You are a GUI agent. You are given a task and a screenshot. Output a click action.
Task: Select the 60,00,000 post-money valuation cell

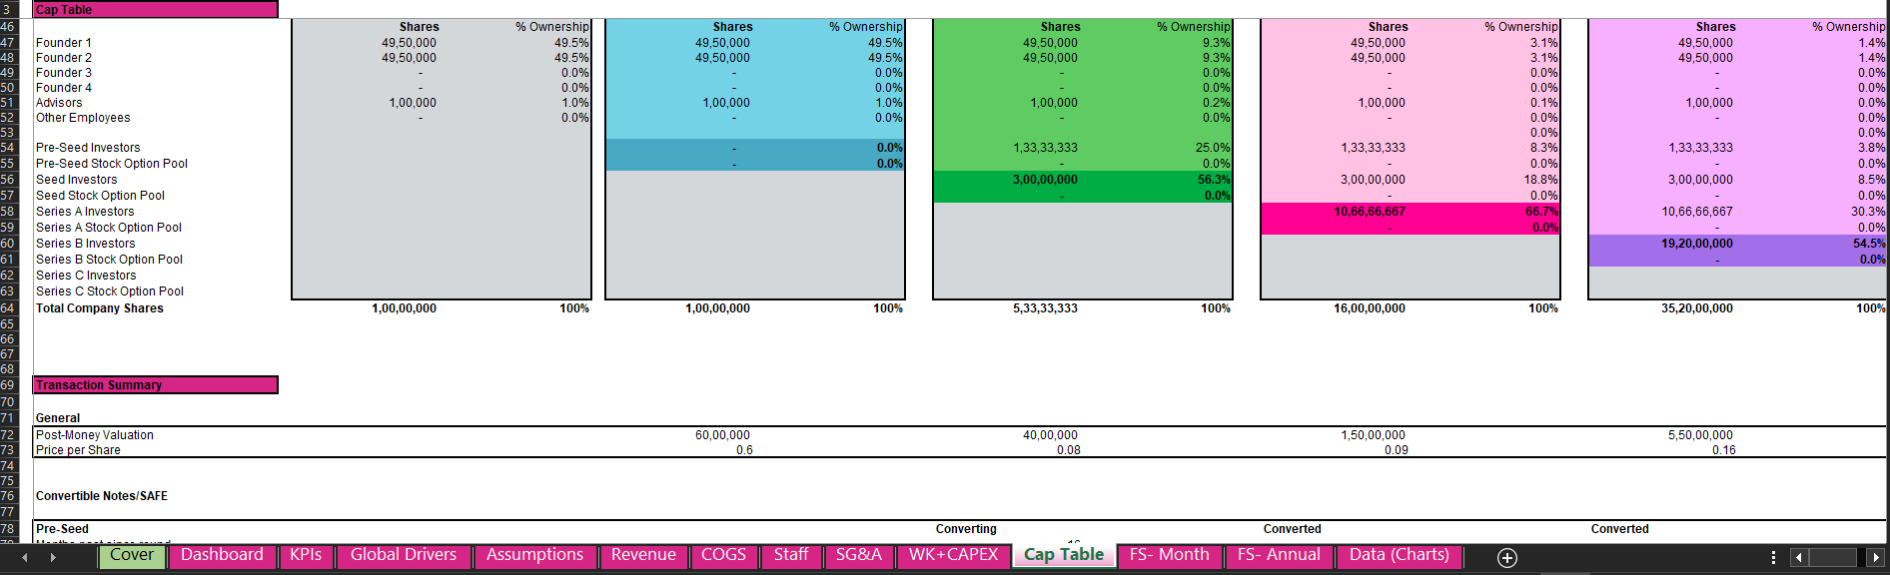722,435
